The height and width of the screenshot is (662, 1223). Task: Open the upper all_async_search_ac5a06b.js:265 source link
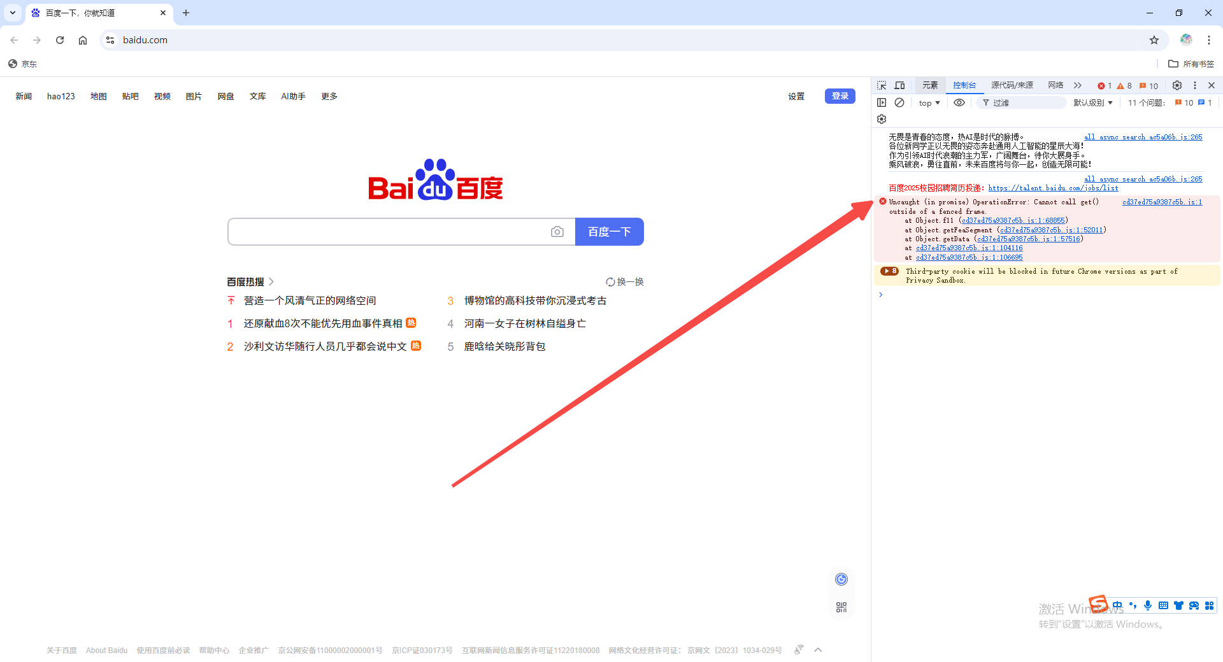(1143, 137)
